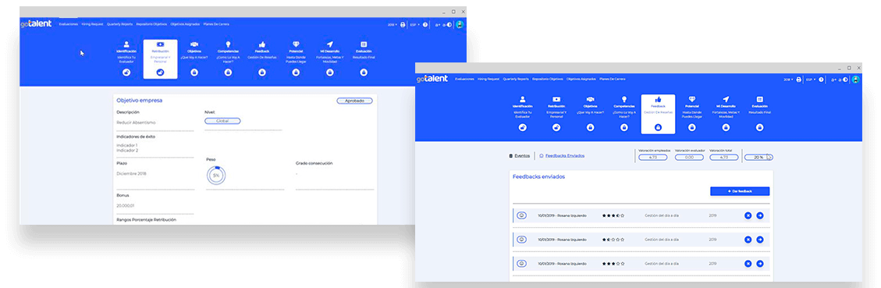This screenshot has height=288, width=881.
Task: Click user avatar in left window header
Action: click(460, 25)
